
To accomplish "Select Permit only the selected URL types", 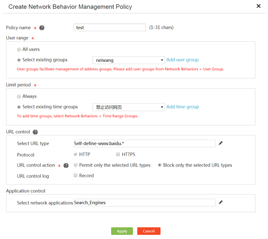I will point(75,165).
